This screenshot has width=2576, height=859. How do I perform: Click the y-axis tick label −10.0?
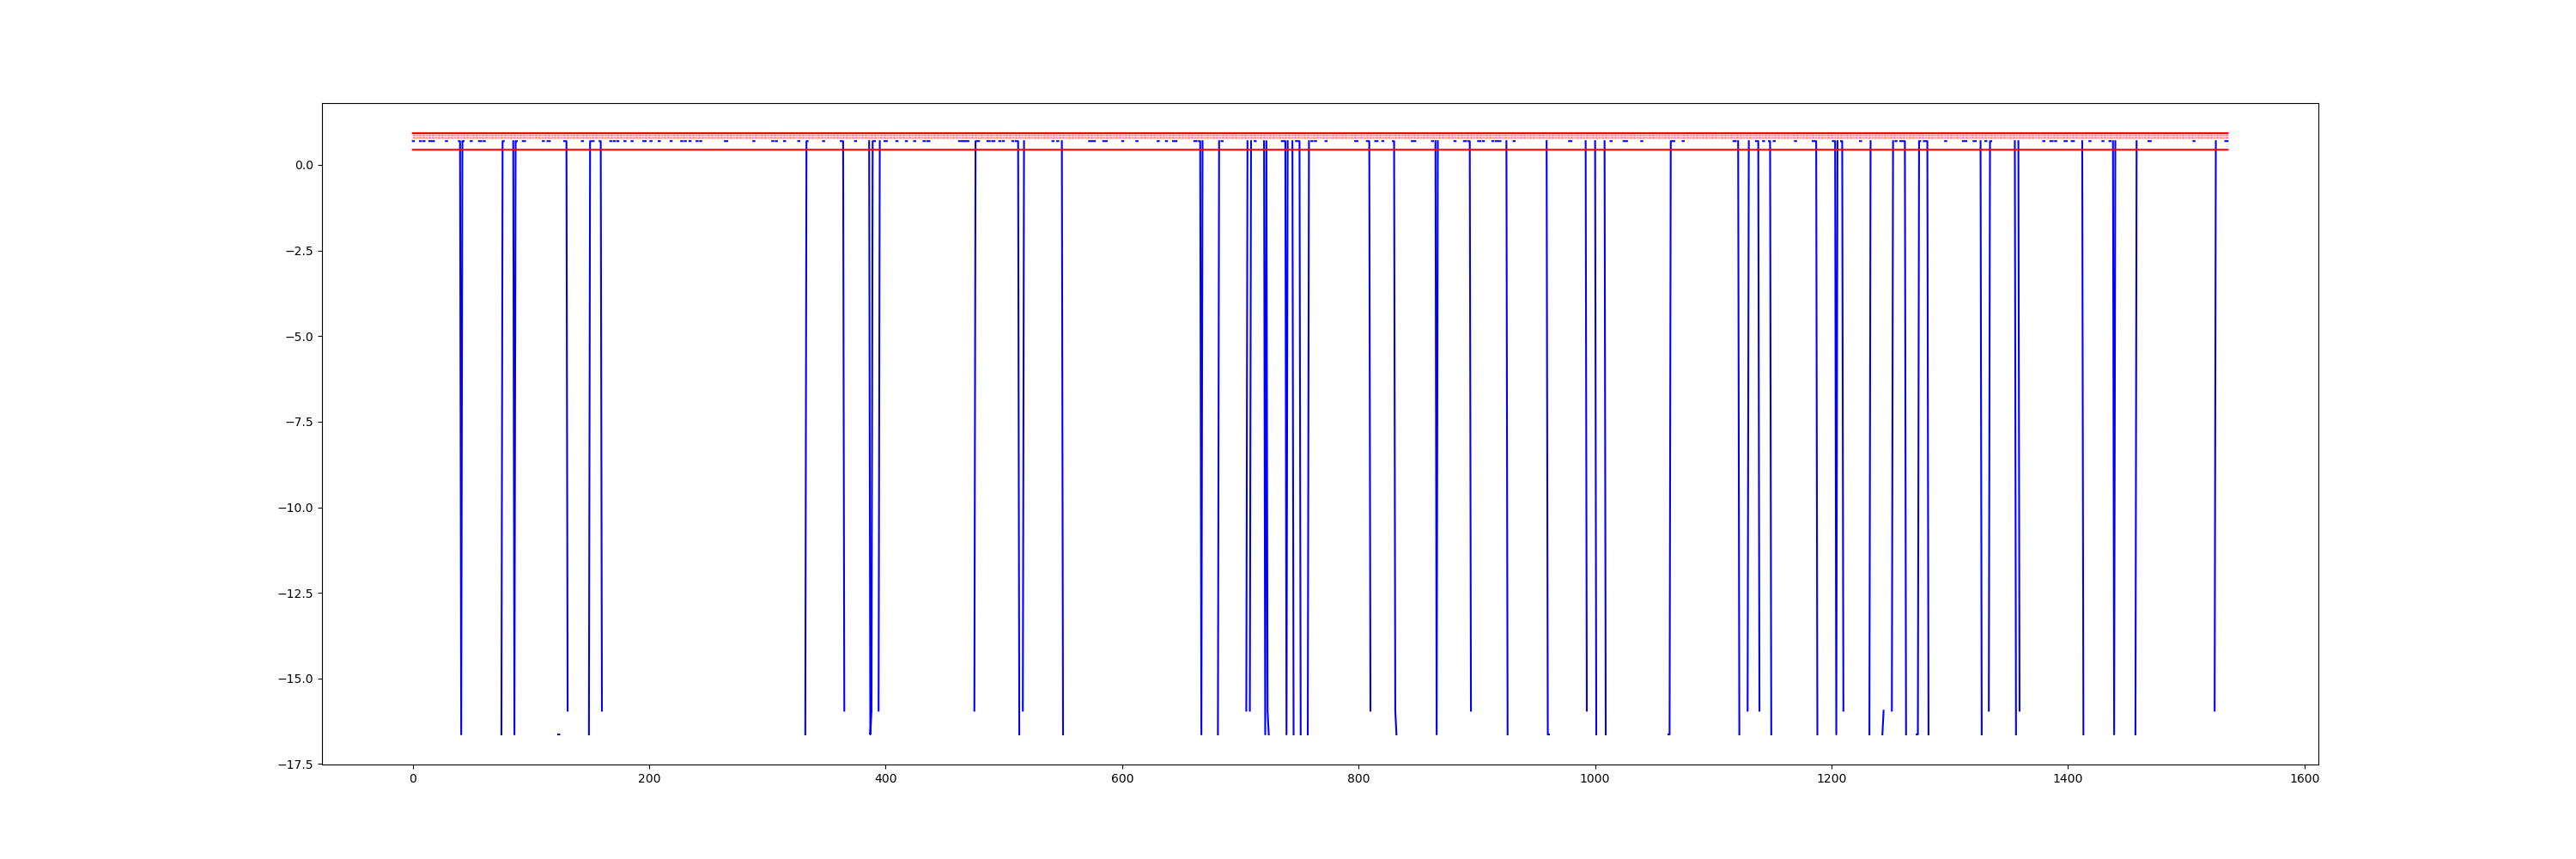295,508
